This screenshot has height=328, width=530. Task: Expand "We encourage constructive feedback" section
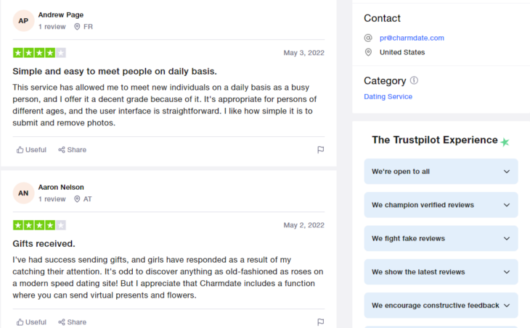click(x=441, y=306)
